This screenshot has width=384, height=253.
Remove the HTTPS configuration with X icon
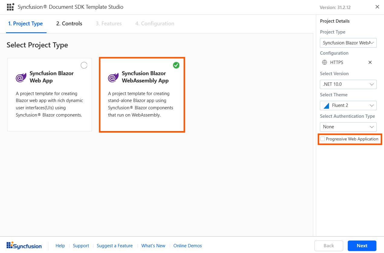[370, 62]
